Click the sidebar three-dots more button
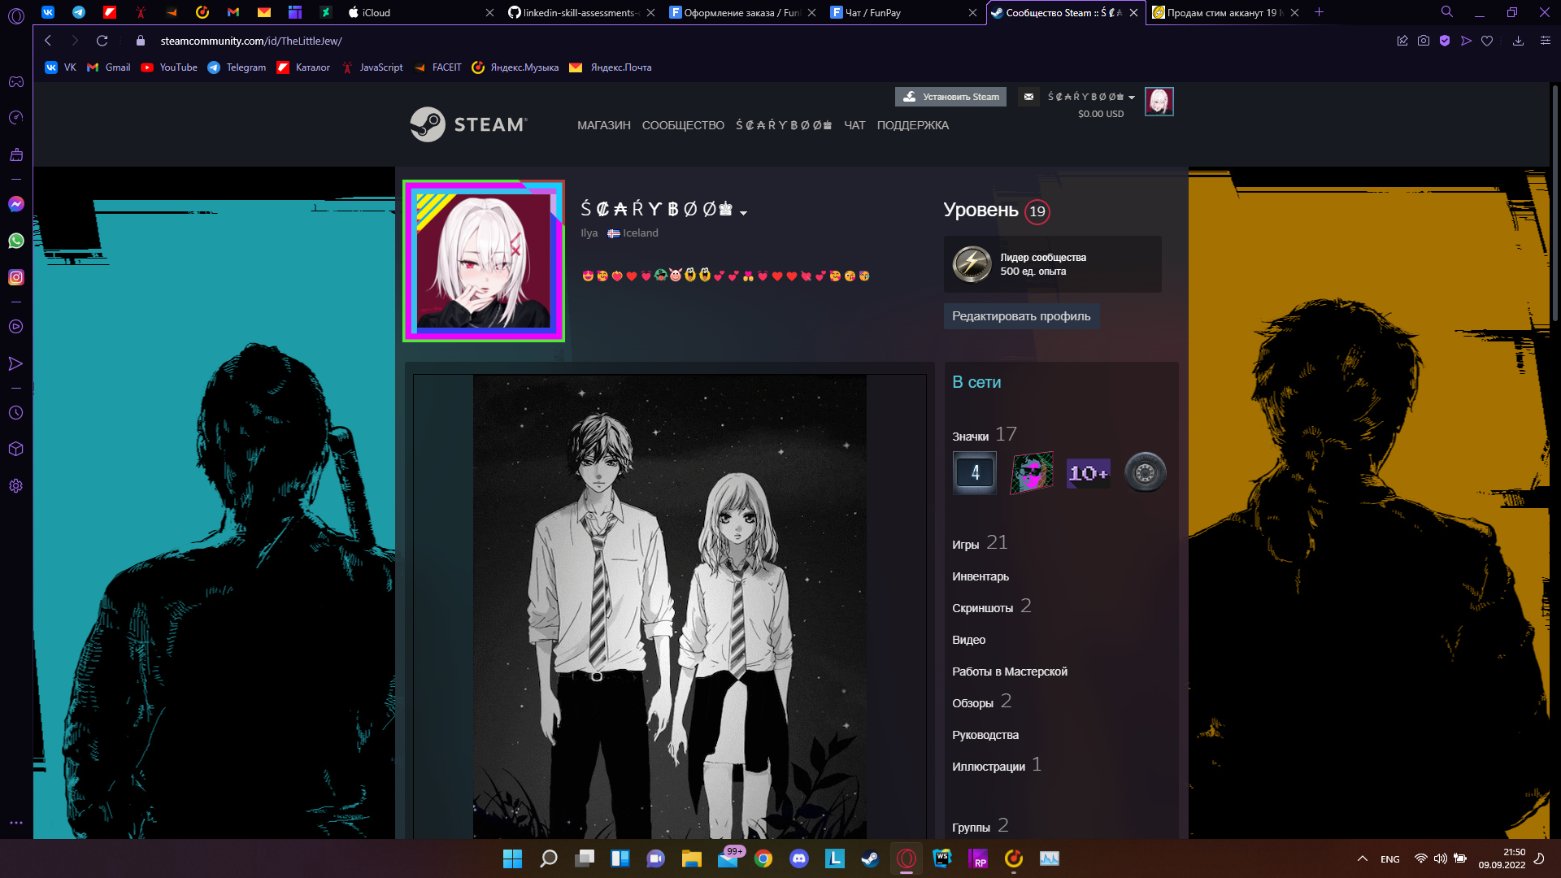Screen dimensions: 1561x878 click(15, 823)
